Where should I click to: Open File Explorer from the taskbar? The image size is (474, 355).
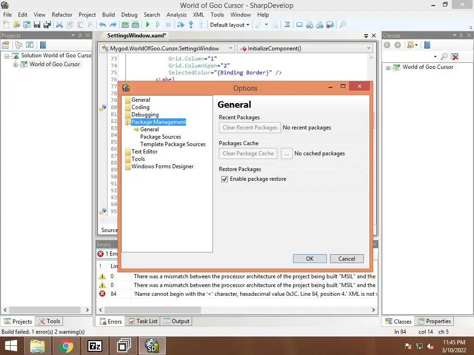click(x=37, y=346)
